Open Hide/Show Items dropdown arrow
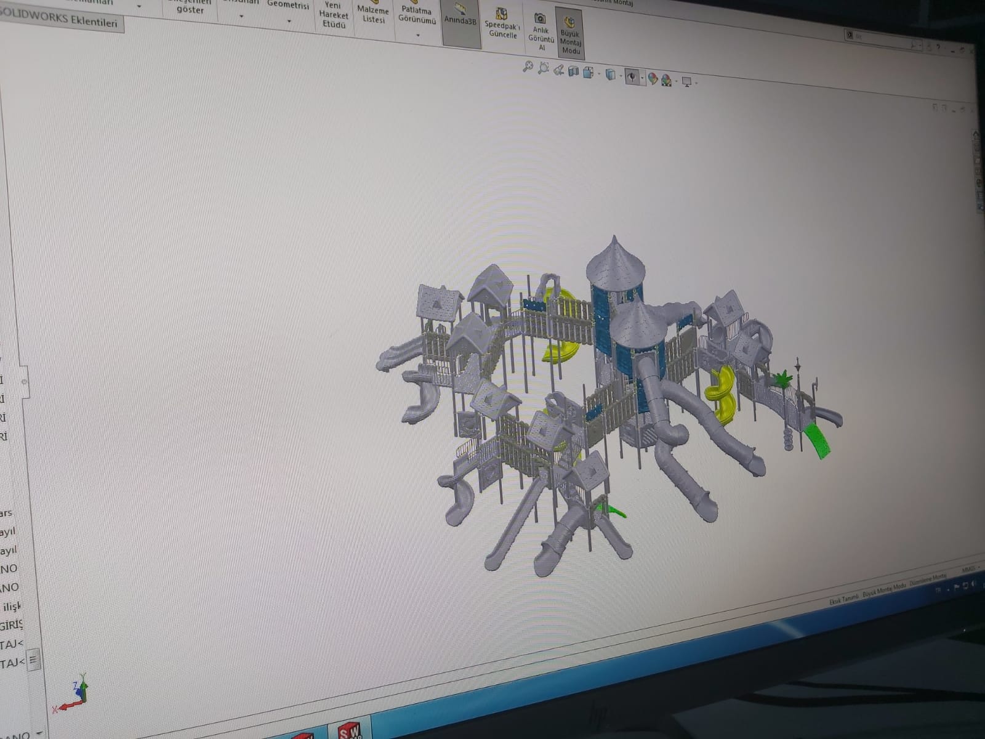This screenshot has width=985, height=739. click(x=642, y=79)
